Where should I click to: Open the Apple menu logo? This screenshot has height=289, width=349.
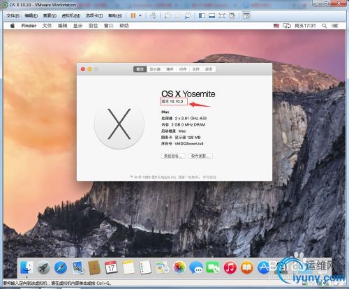[13, 26]
